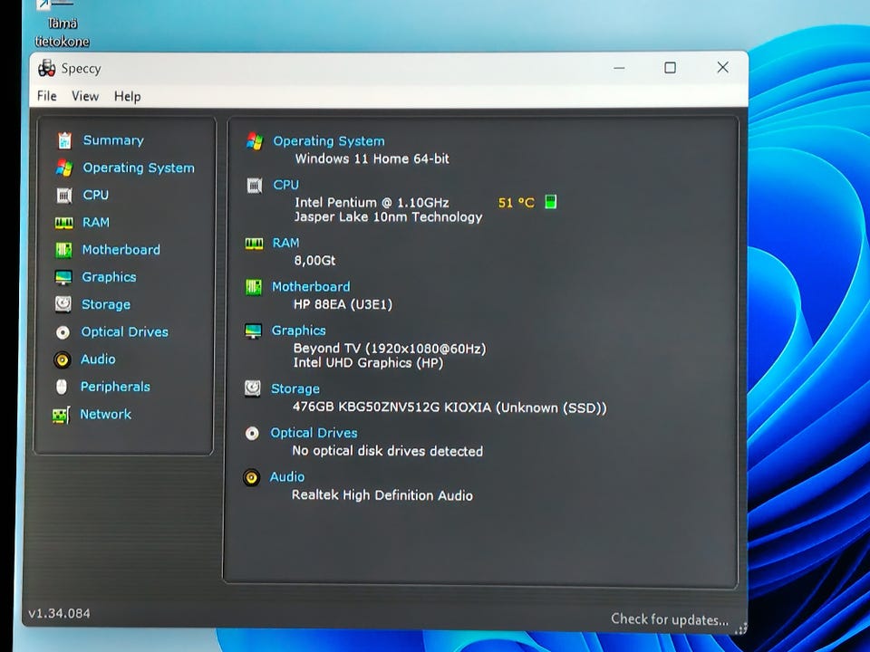Click the HP 88EA (U3E1) text

coord(343,304)
